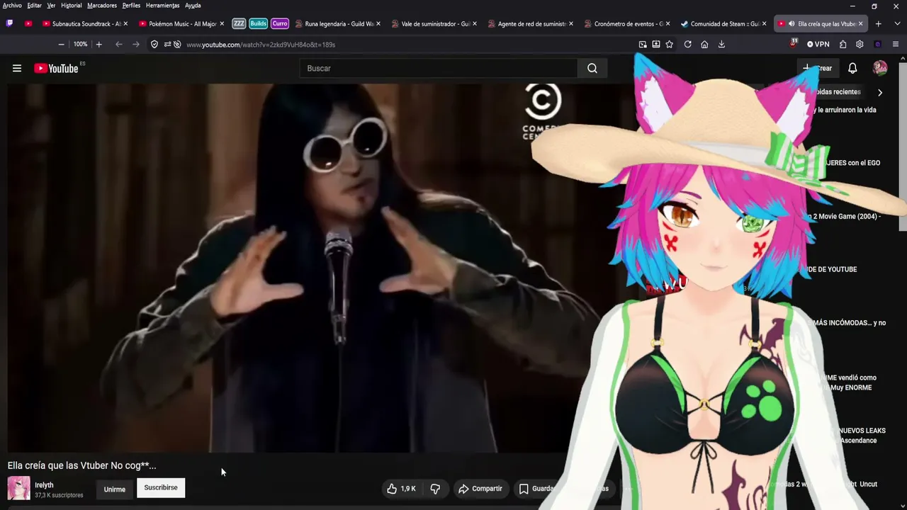
Task: Expand the ZZZ tab group
Action: click(x=239, y=23)
